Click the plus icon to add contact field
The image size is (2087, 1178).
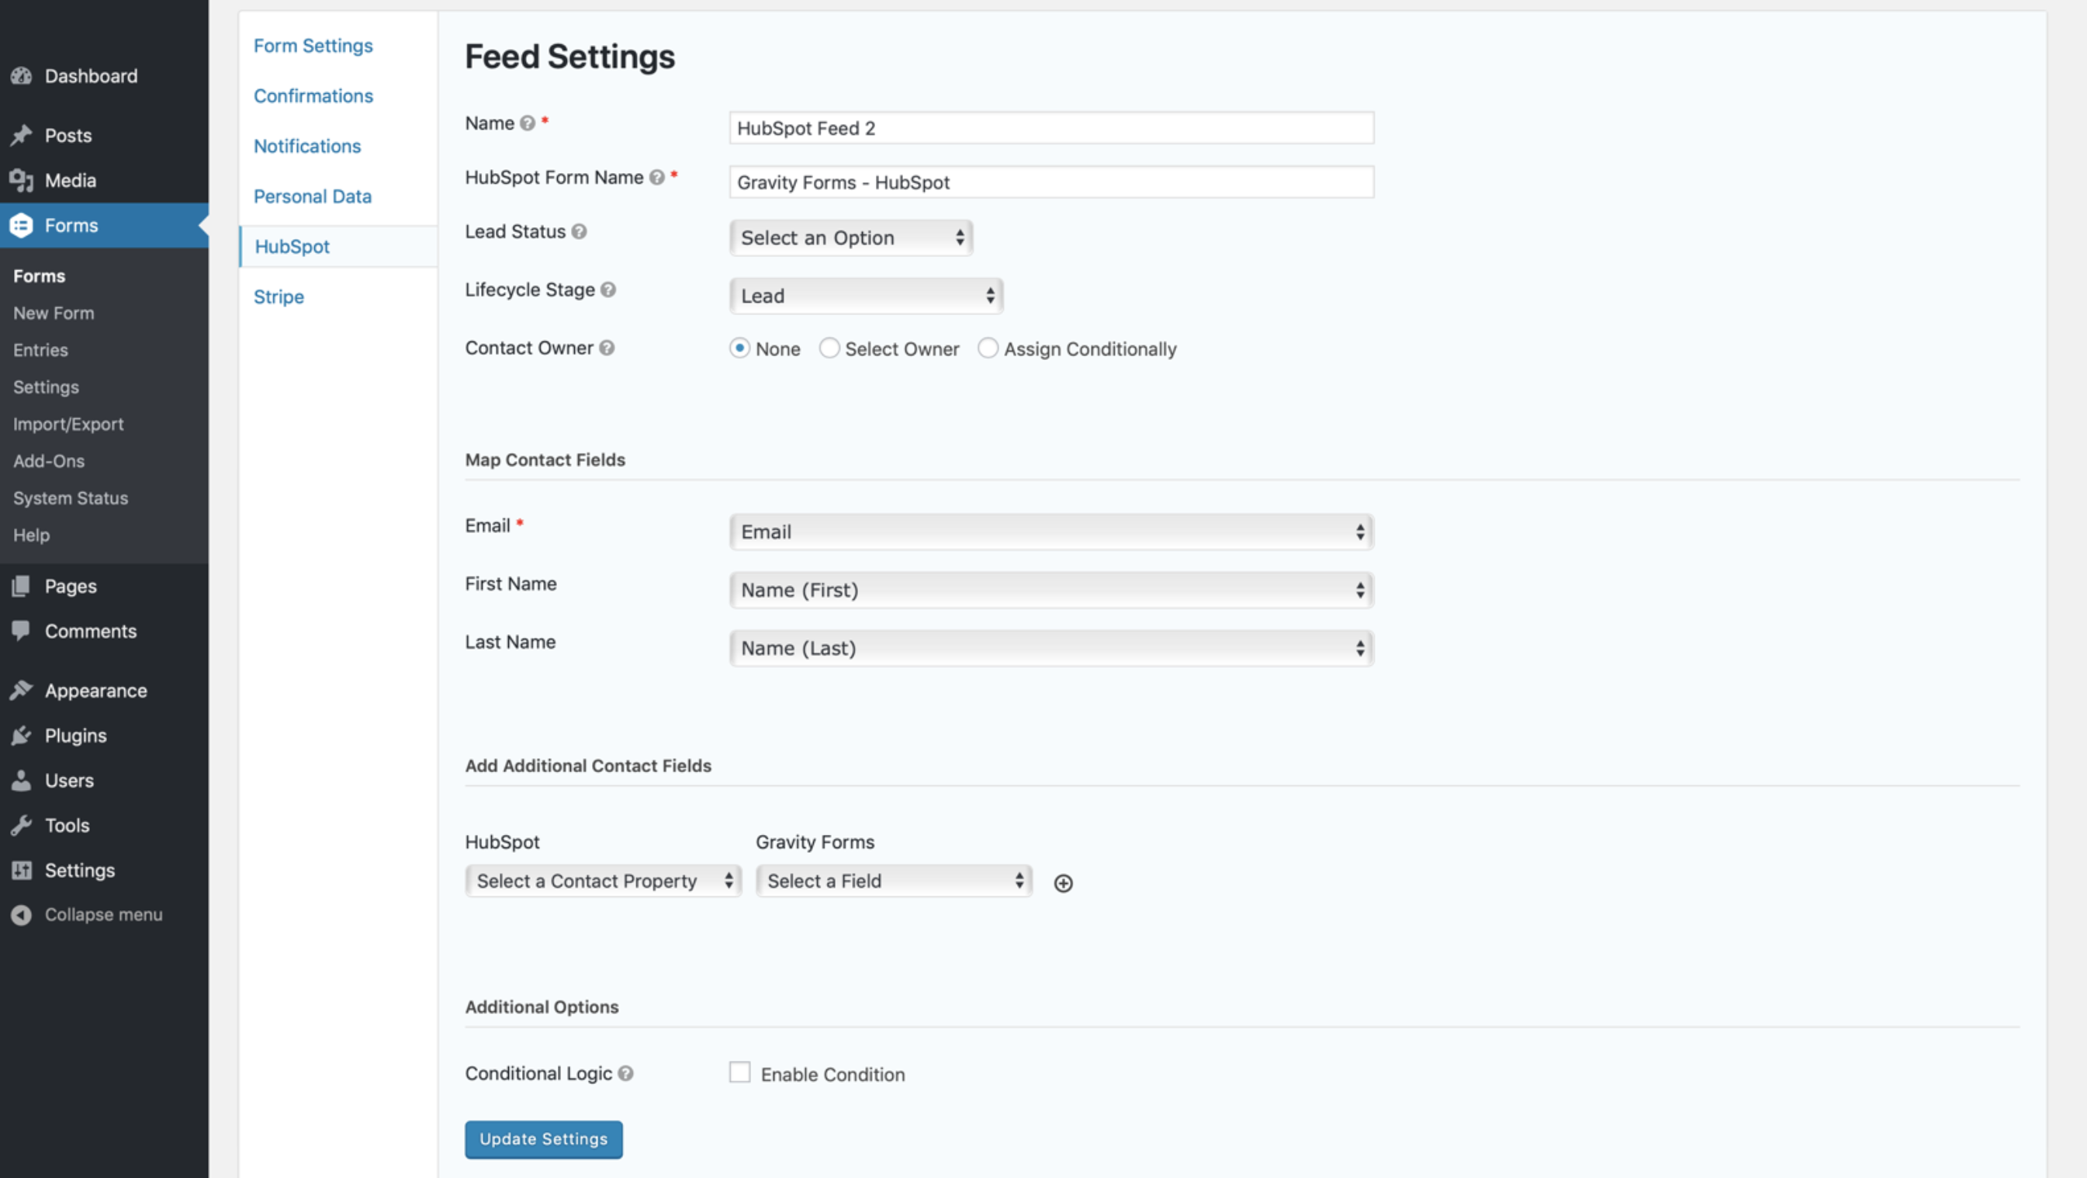[x=1063, y=883]
